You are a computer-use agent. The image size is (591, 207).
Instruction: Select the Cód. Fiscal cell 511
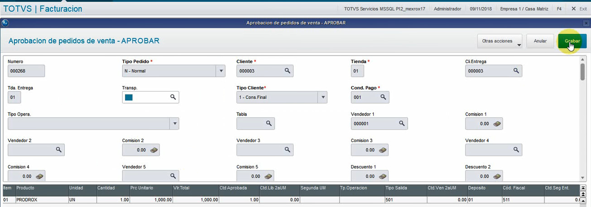tap(522, 199)
